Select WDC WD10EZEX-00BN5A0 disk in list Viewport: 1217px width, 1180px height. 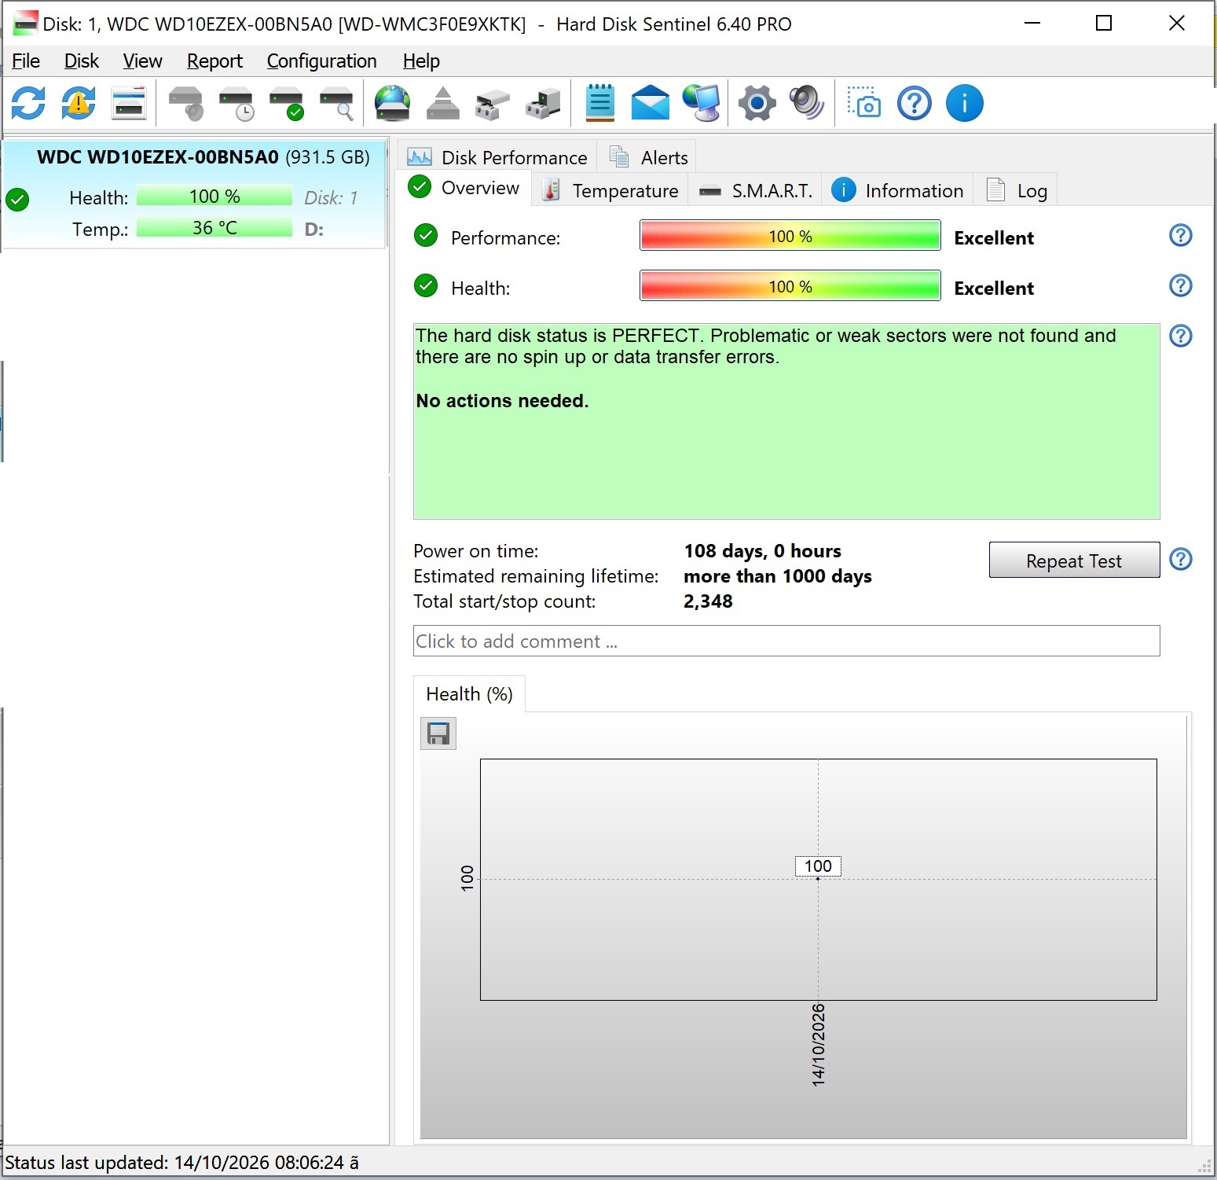[194, 193]
